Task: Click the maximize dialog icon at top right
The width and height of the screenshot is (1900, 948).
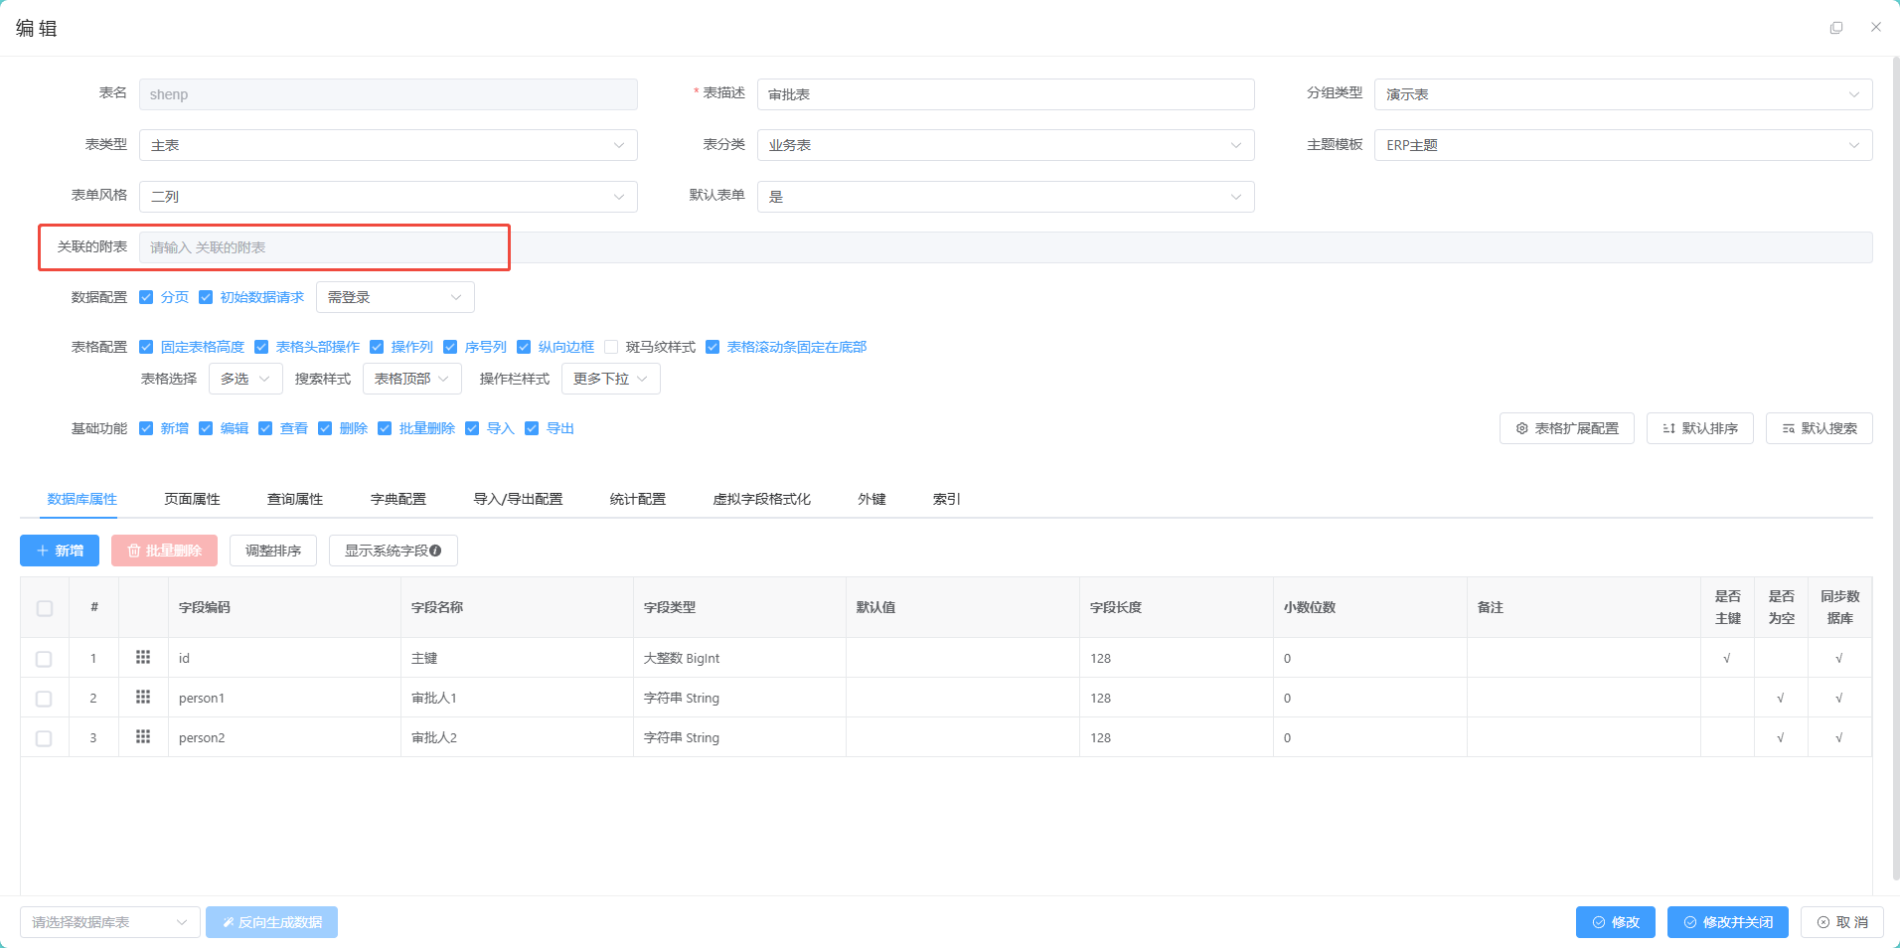Action: point(1836,28)
